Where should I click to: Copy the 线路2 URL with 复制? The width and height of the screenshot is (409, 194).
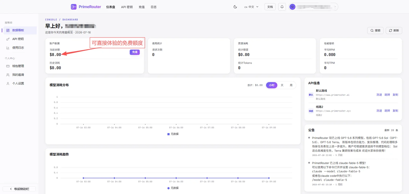(x=395, y=111)
